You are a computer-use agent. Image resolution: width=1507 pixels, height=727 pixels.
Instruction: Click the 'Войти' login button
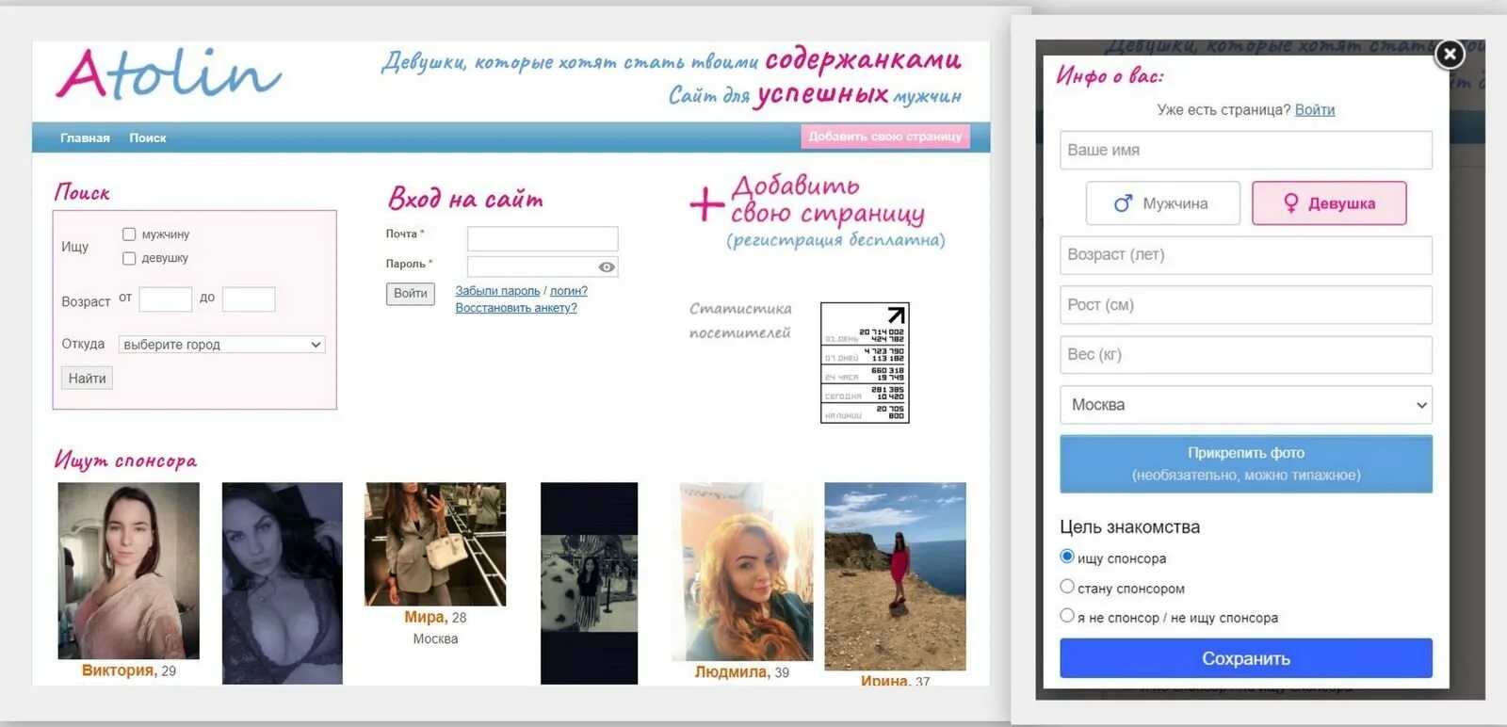tap(411, 294)
